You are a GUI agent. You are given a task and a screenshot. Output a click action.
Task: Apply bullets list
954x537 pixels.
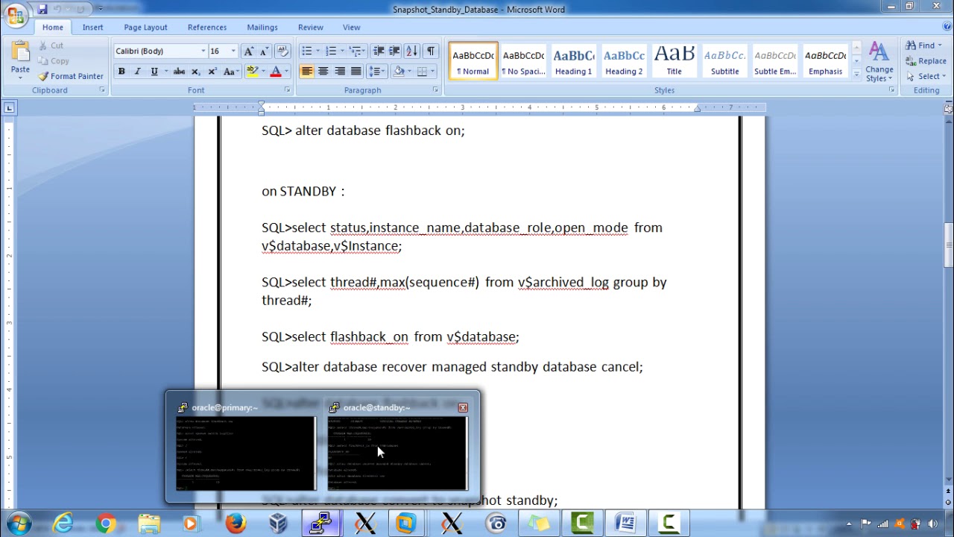click(x=306, y=51)
